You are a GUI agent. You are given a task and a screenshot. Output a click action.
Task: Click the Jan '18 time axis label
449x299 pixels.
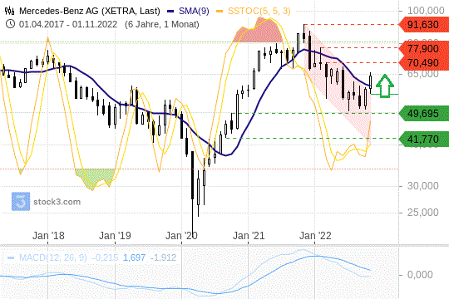click(x=48, y=236)
